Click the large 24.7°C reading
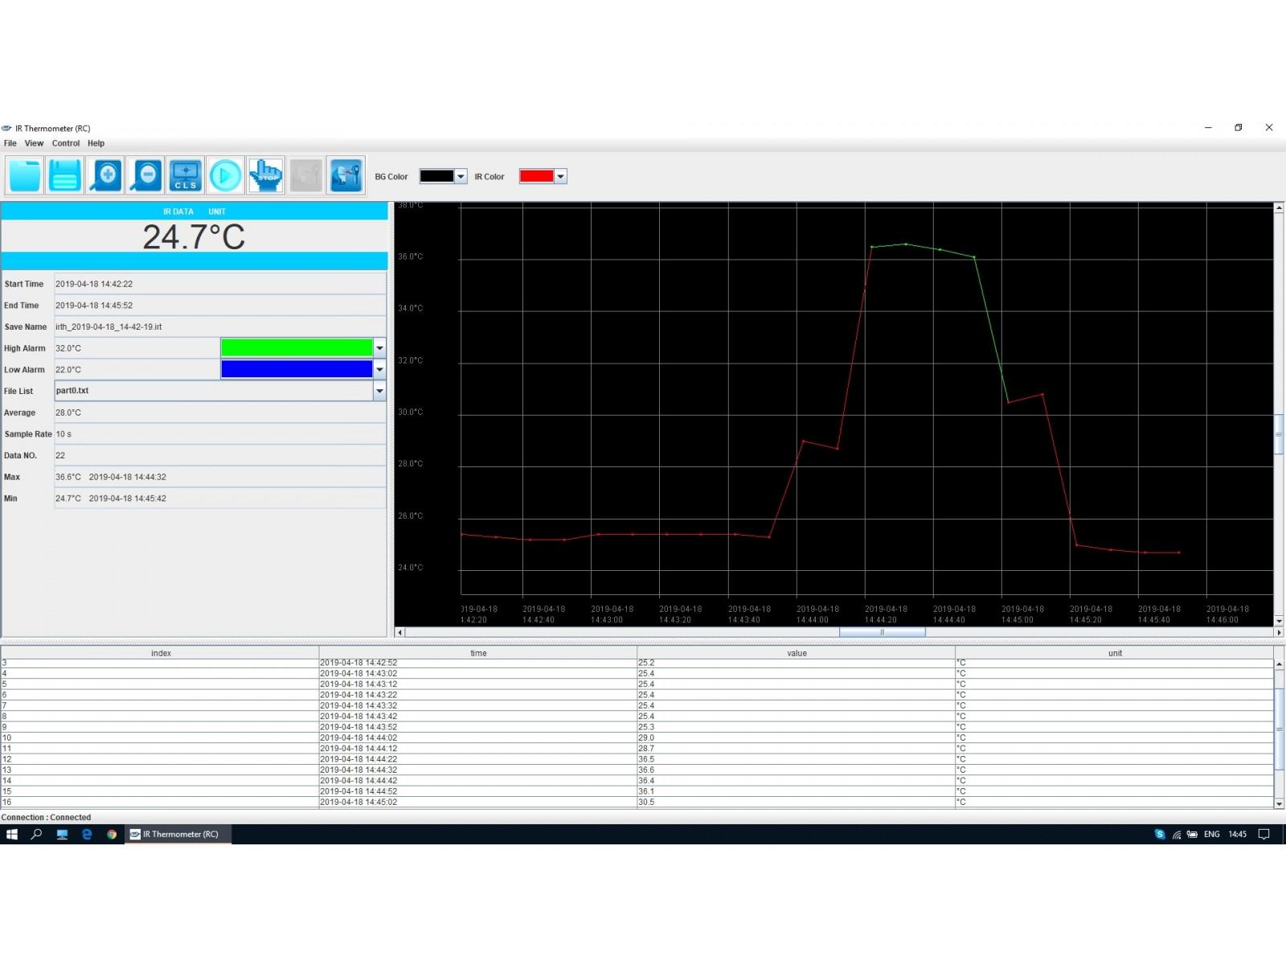The image size is (1286, 965). click(x=194, y=237)
